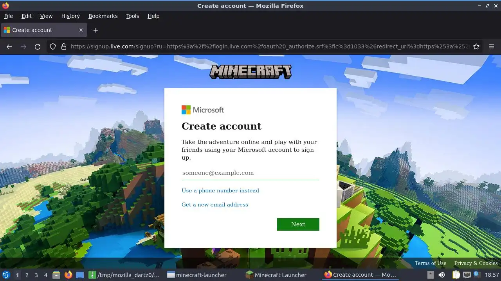501x281 pixels.
Task: Click the Create account heading
Action: click(222, 126)
